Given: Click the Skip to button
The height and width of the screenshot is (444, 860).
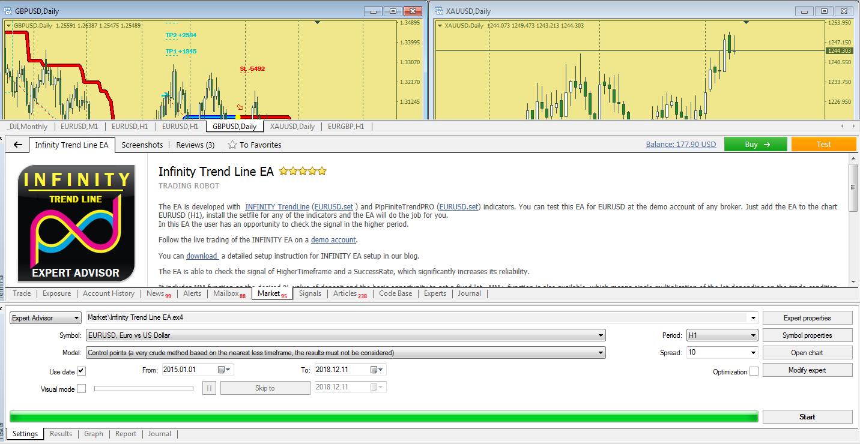Looking at the screenshot, I should [265, 388].
